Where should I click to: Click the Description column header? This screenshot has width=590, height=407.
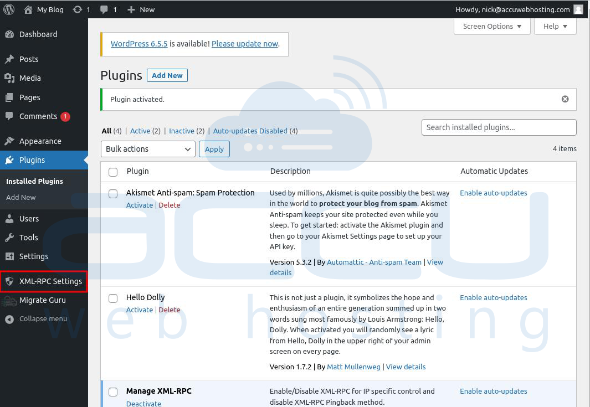[290, 171]
